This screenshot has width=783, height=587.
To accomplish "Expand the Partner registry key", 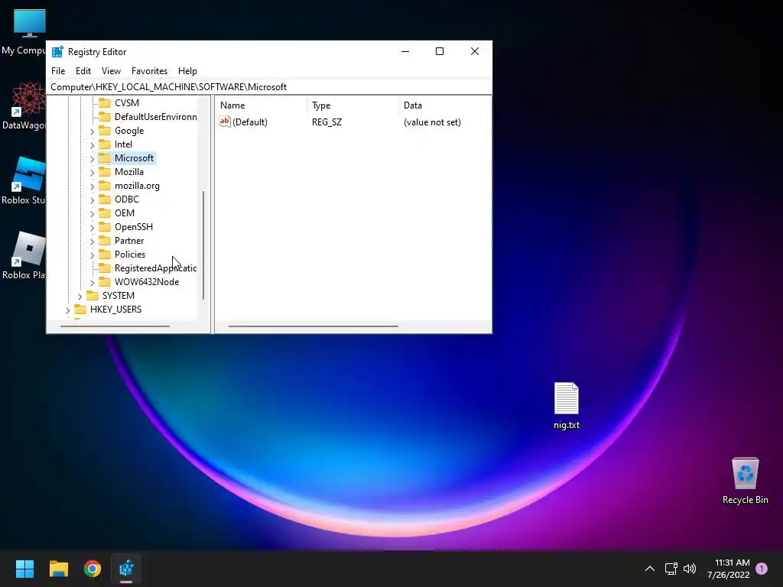I will [x=92, y=241].
